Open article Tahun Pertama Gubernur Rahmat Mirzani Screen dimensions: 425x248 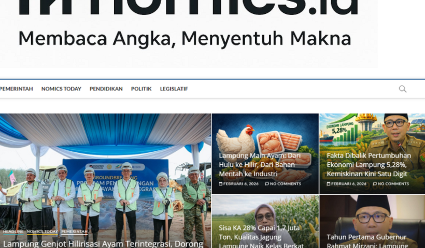tap(367, 241)
